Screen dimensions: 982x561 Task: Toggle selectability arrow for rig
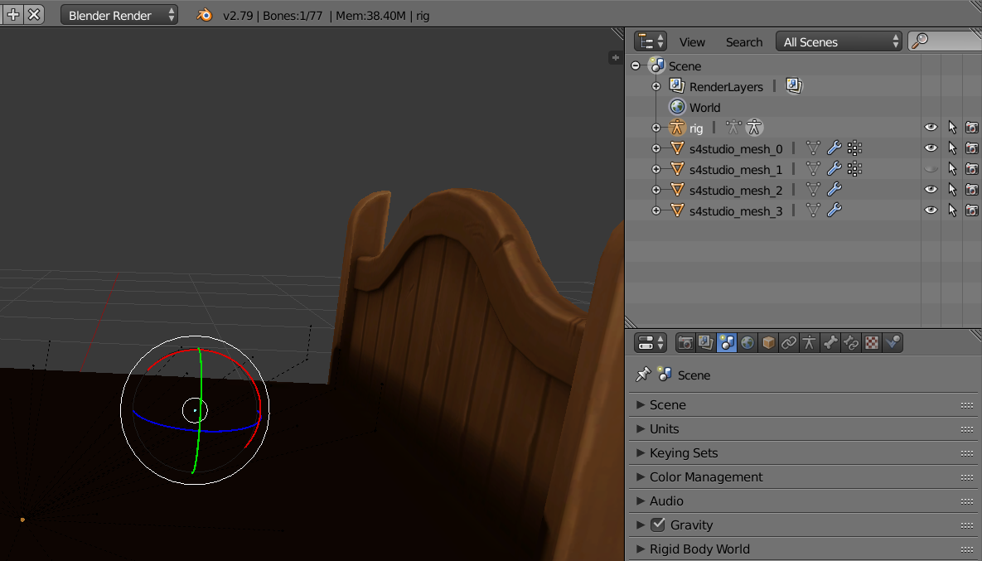(952, 128)
